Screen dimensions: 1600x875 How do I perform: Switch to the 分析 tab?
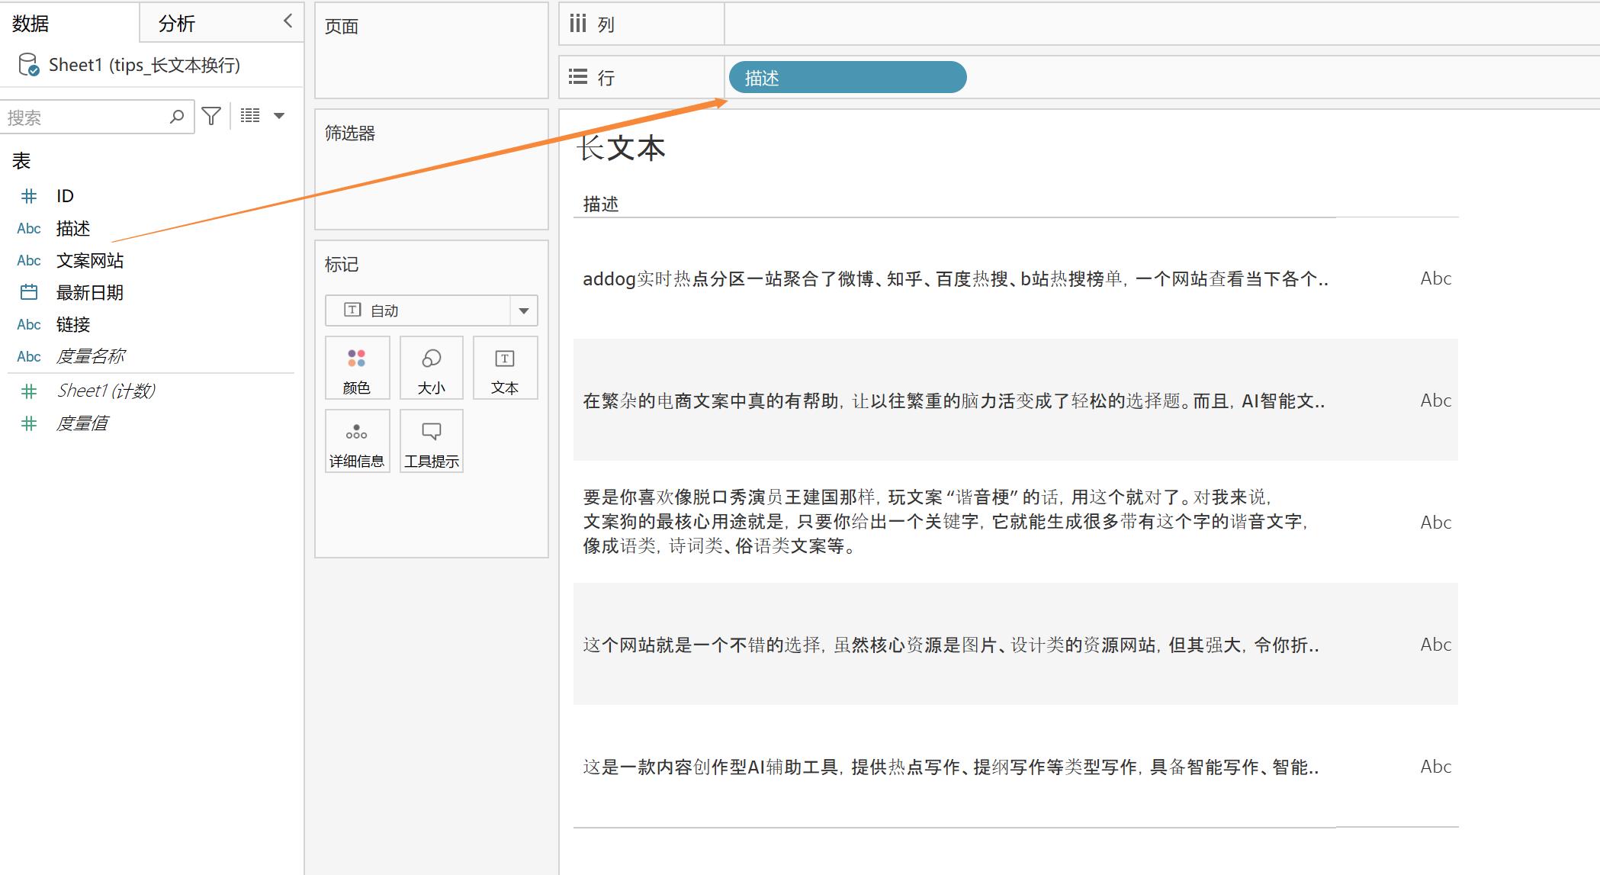(x=177, y=24)
